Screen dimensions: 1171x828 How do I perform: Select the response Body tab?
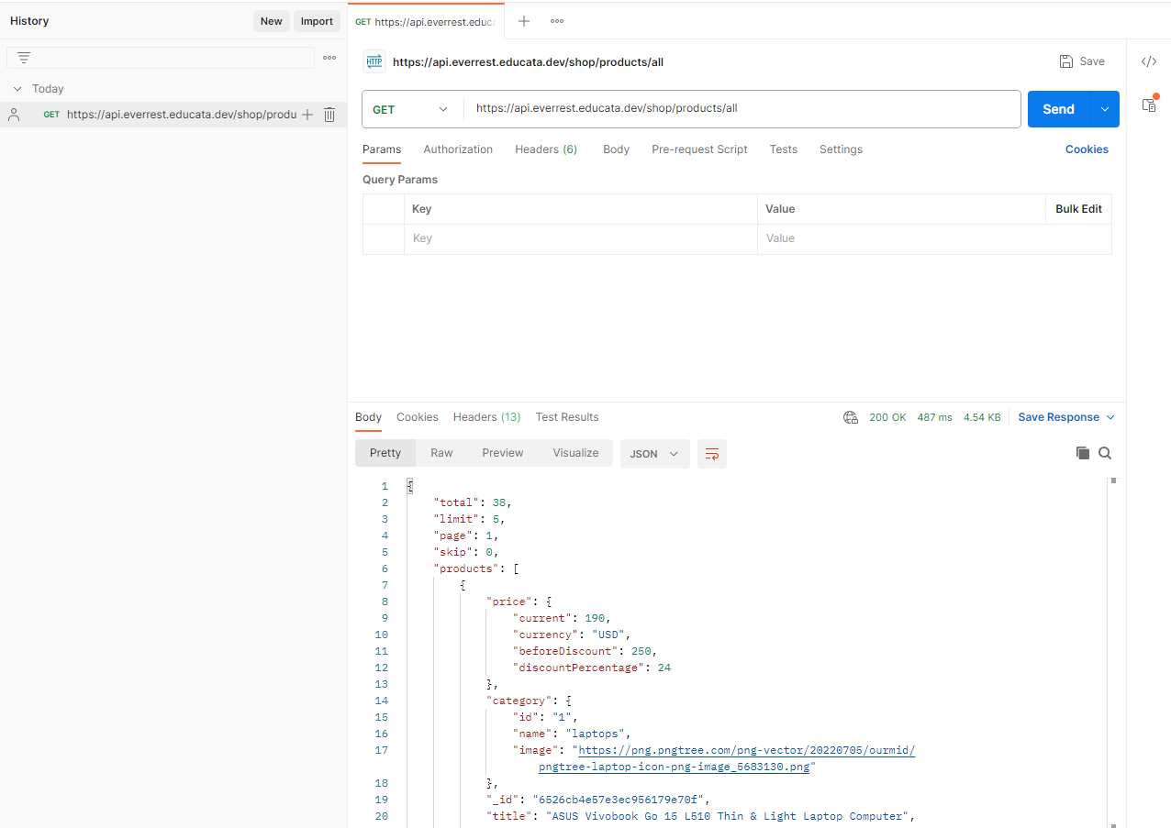pos(368,417)
